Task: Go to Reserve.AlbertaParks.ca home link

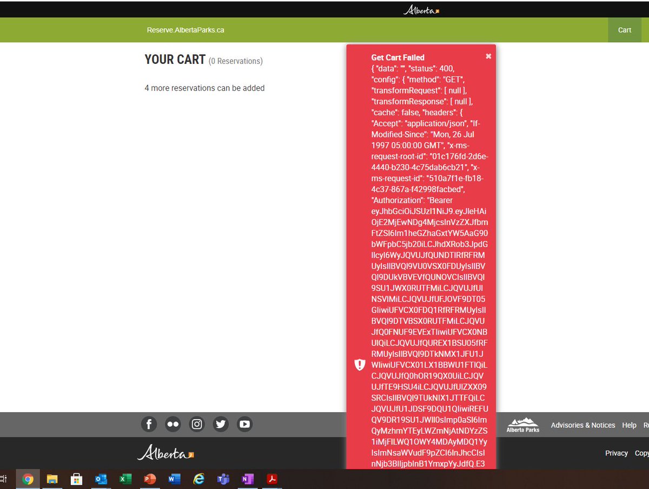Action: tap(186, 30)
